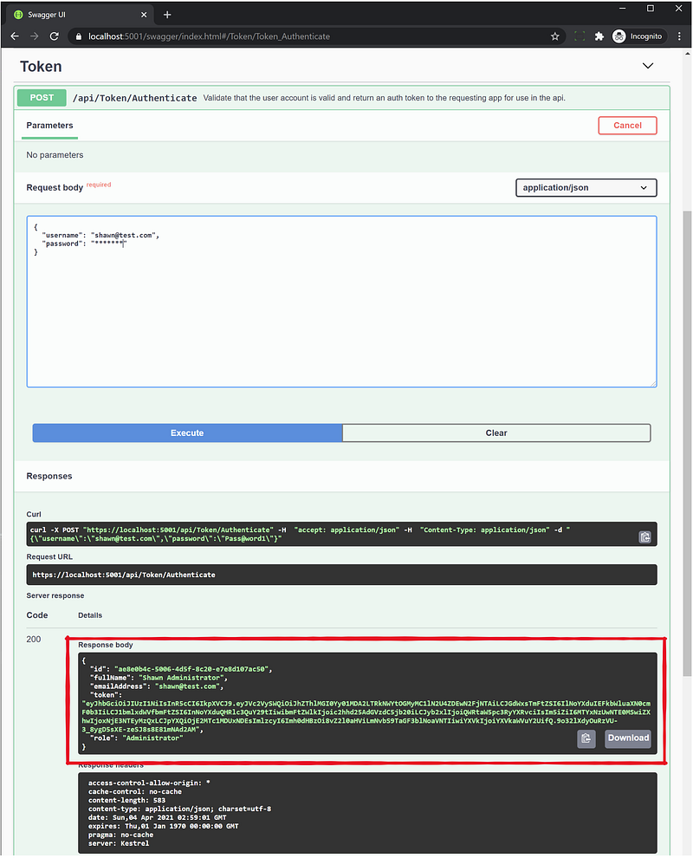Click inside the request body JSON textarea
693x858 pixels.
click(x=341, y=302)
